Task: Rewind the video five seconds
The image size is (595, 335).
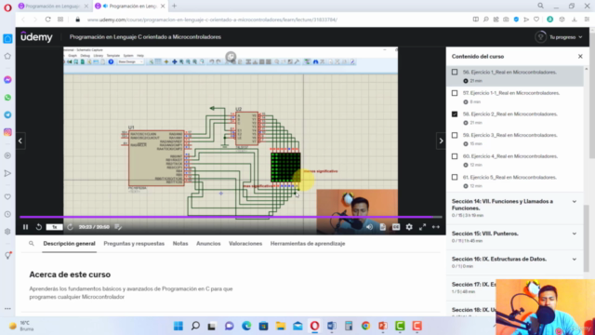Action: pos(39,227)
